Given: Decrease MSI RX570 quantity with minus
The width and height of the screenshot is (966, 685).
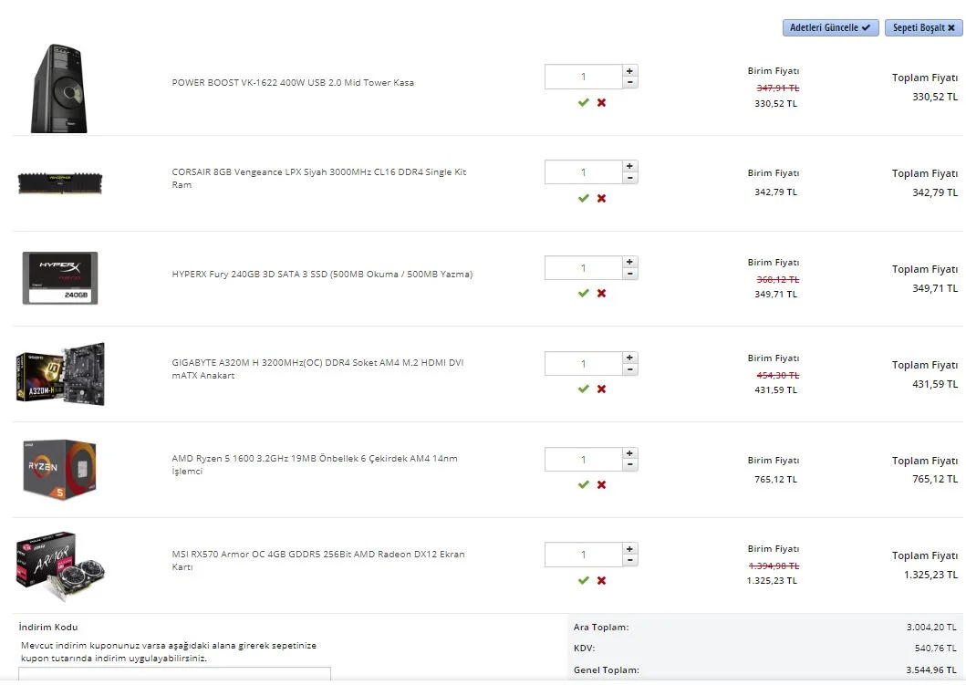Looking at the screenshot, I should [x=629, y=560].
